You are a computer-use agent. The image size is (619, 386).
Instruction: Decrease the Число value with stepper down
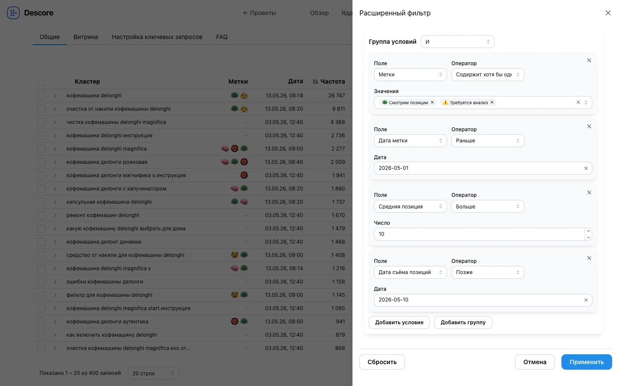tap(588, 237)
